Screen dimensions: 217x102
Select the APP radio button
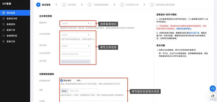click(x=75, y=80)
